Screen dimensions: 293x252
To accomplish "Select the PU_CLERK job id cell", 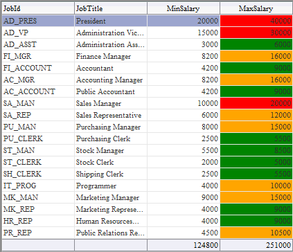I will click(38, 138).
